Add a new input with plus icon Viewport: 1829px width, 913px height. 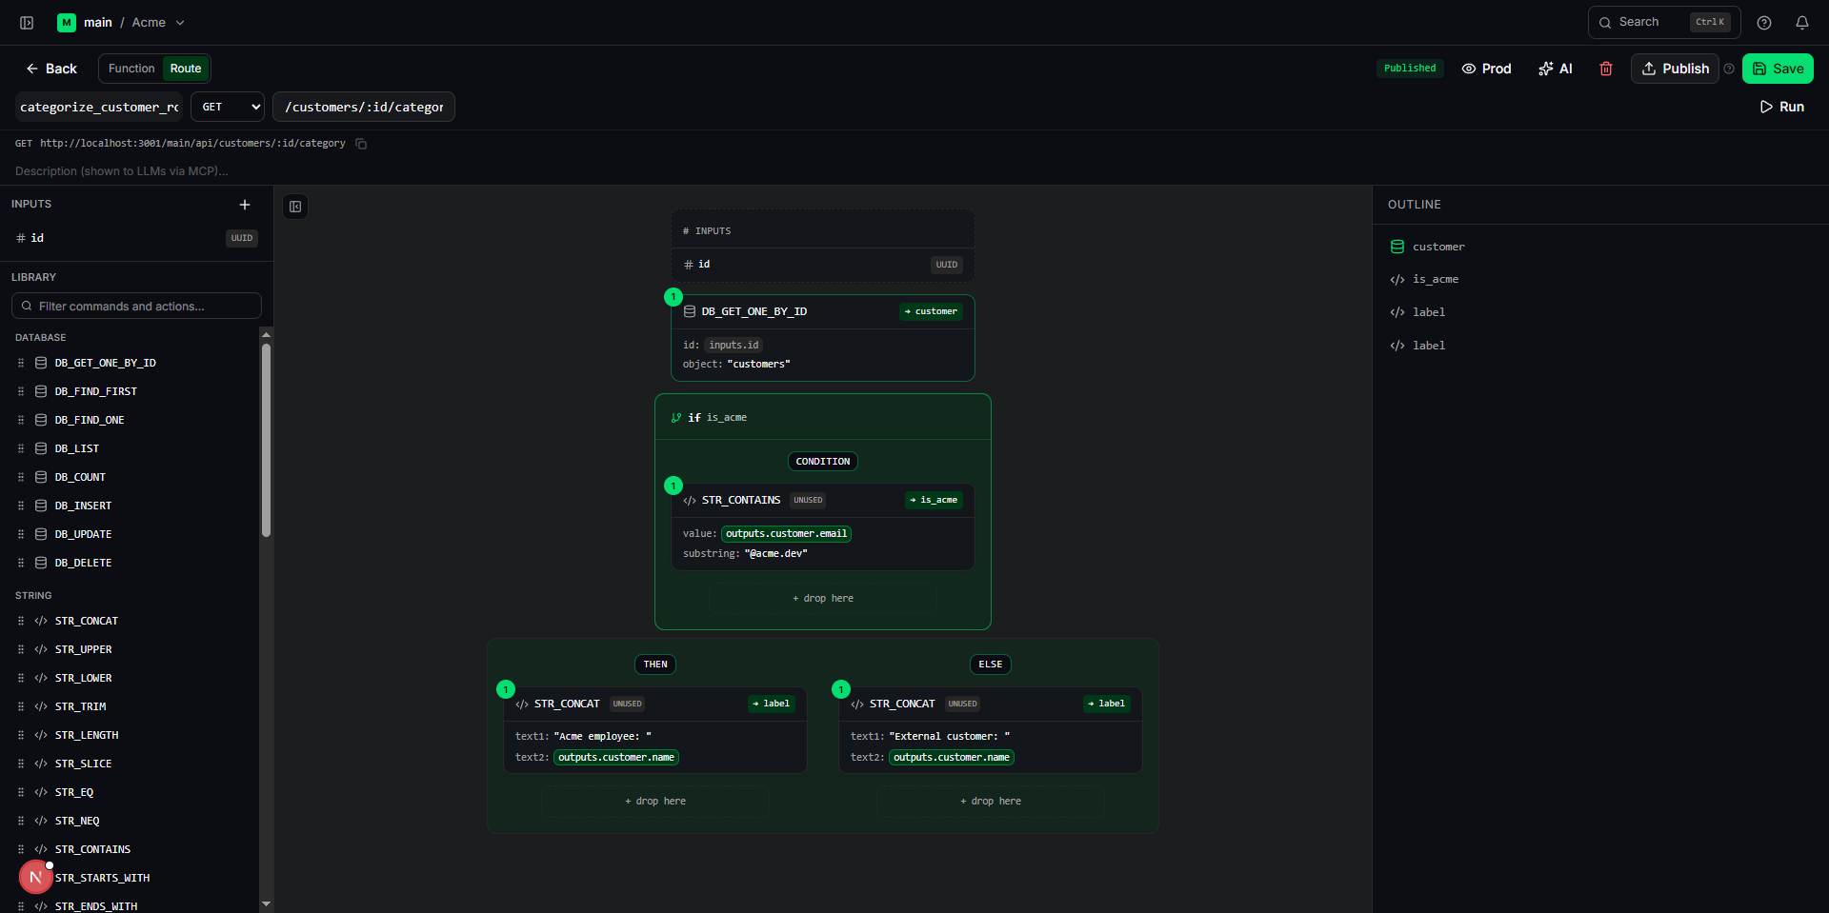point(245,205)
